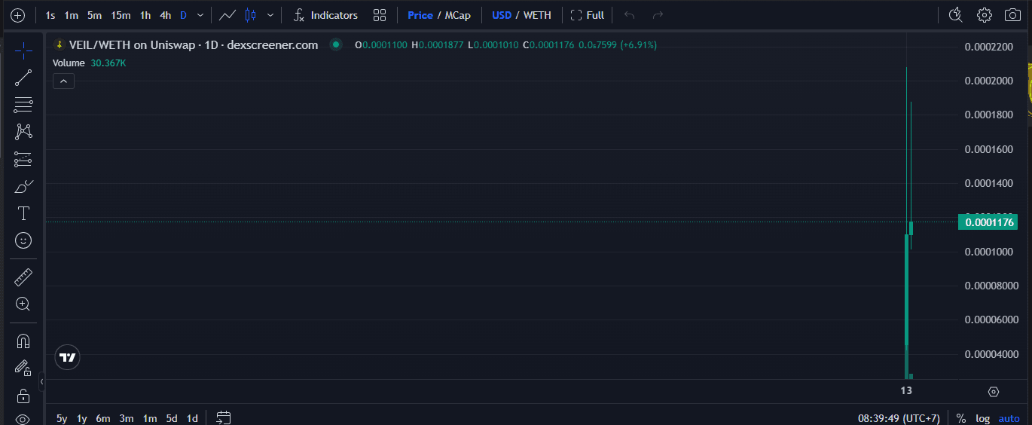Open the forecasting and measurement tools

23,159
